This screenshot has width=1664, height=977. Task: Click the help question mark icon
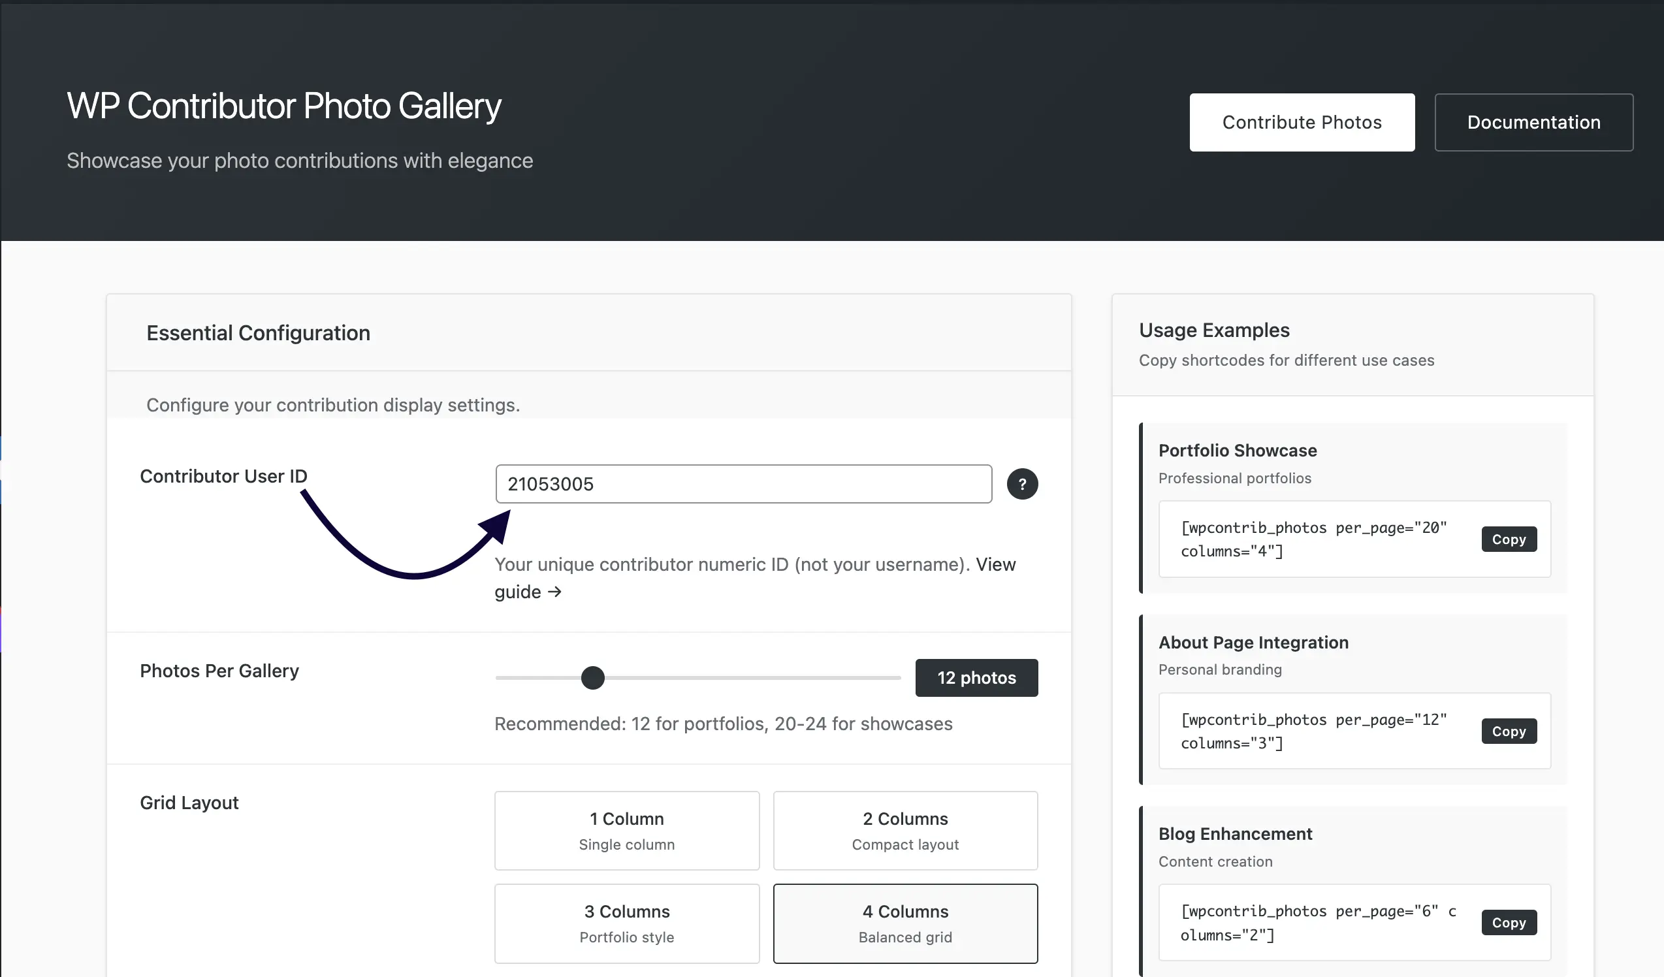click(1021, 484)
